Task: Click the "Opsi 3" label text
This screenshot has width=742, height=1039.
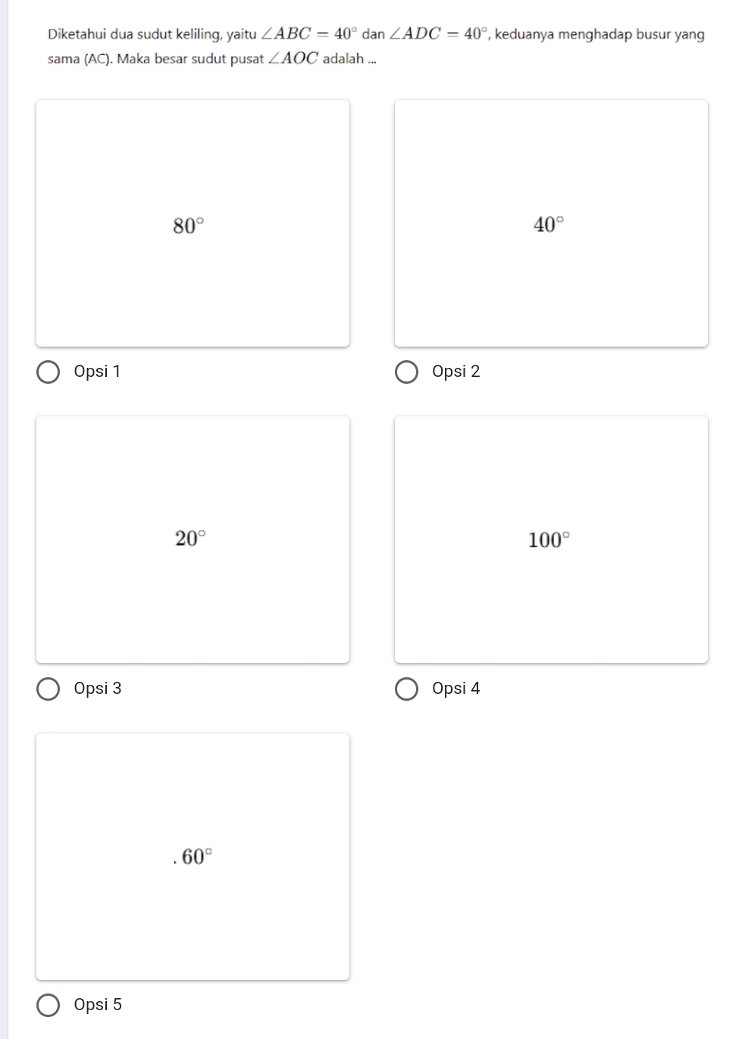Action: pyautogui.click(x=98, y=689)
